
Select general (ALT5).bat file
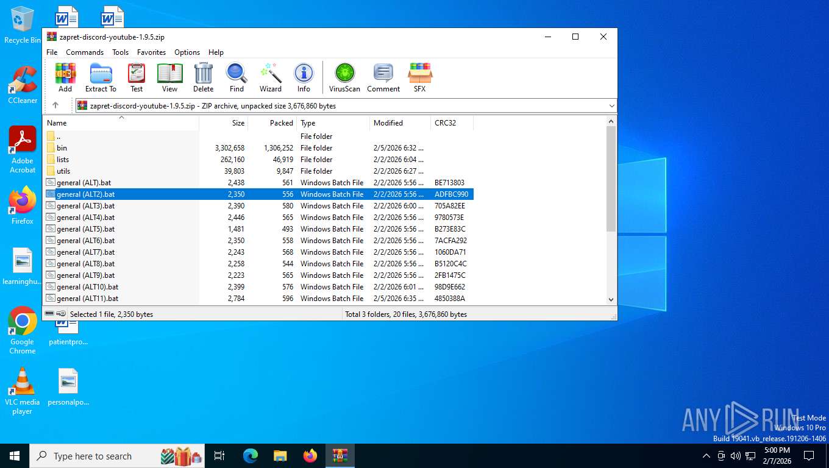258,229
